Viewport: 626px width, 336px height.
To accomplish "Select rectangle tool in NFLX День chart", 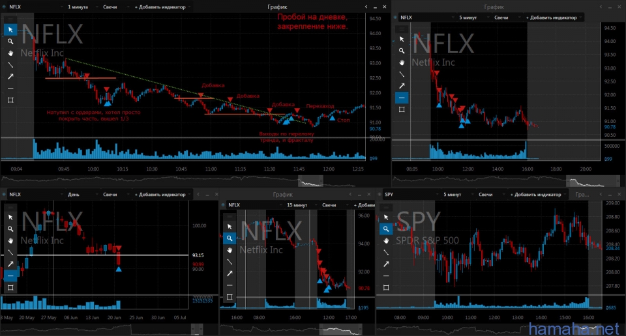I will (10, 287).
